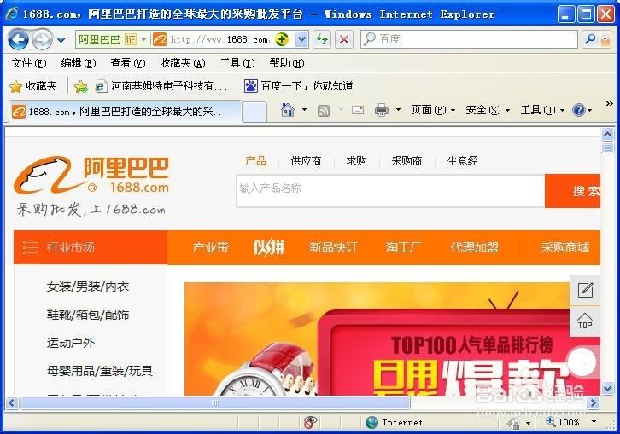The width and height of the screenshot is (620, 434).
Task: Open recent pages dropdown beside Forward button
Action: 61,40
